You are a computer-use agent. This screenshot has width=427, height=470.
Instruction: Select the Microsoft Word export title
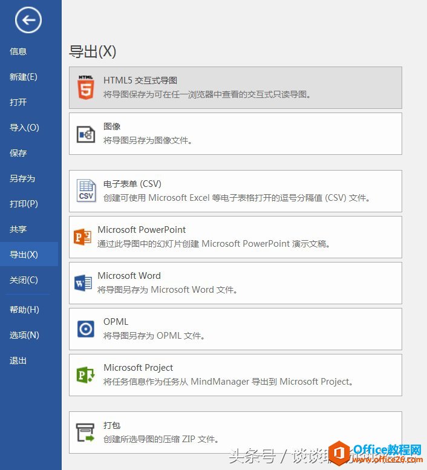pyautogui.click(x=129, y=275)
